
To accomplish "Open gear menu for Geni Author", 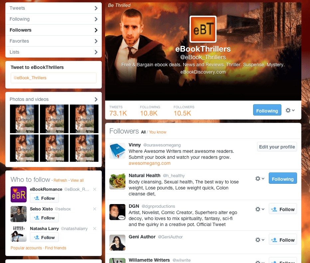I will pyautogui.click(x=260, y=240).
